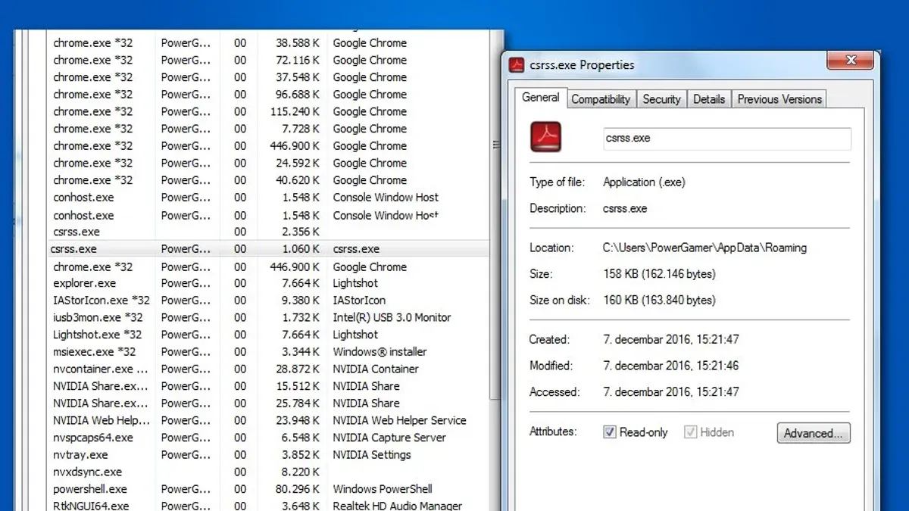Click the size on disk value 160 KB

(x=659, y=301)
